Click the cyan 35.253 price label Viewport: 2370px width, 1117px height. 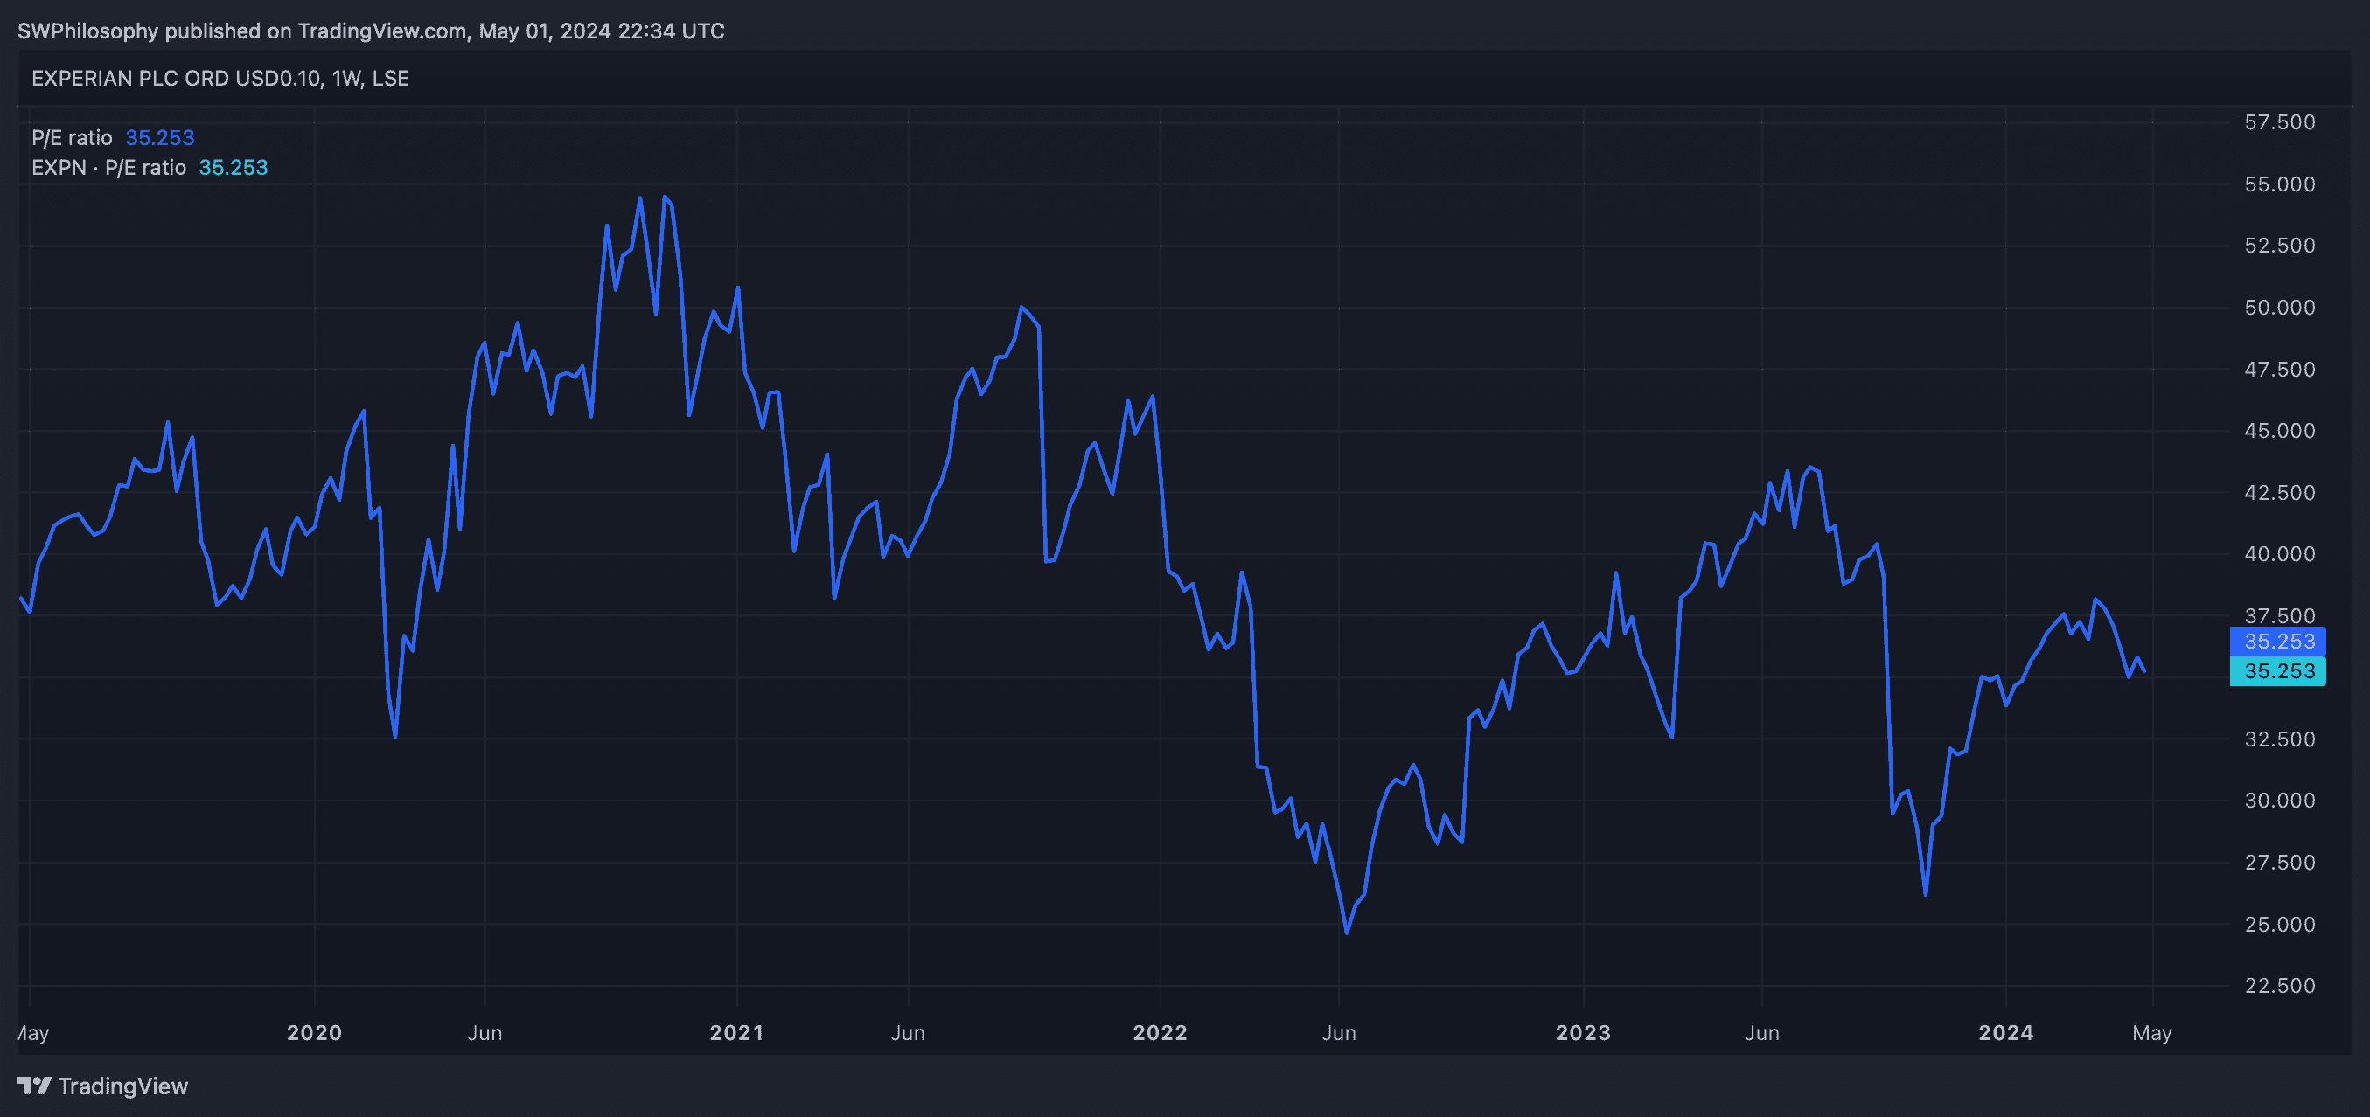2278,671
